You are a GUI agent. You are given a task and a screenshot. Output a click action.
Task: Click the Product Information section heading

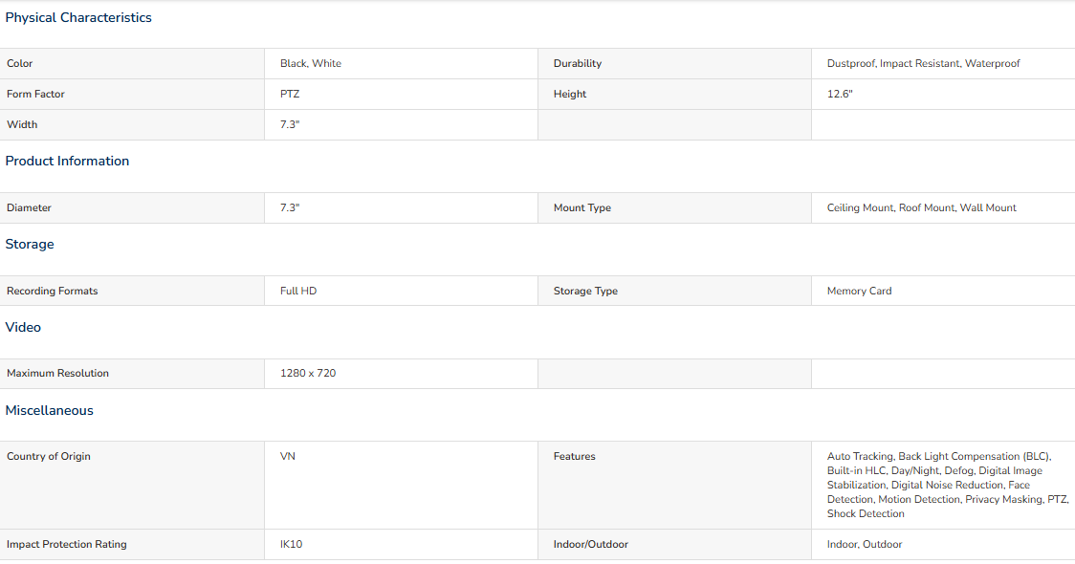point(67,161)
